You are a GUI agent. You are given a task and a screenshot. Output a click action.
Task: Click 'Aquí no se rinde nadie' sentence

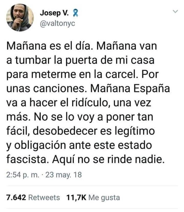pyautogui.click(x=108, y=159)
